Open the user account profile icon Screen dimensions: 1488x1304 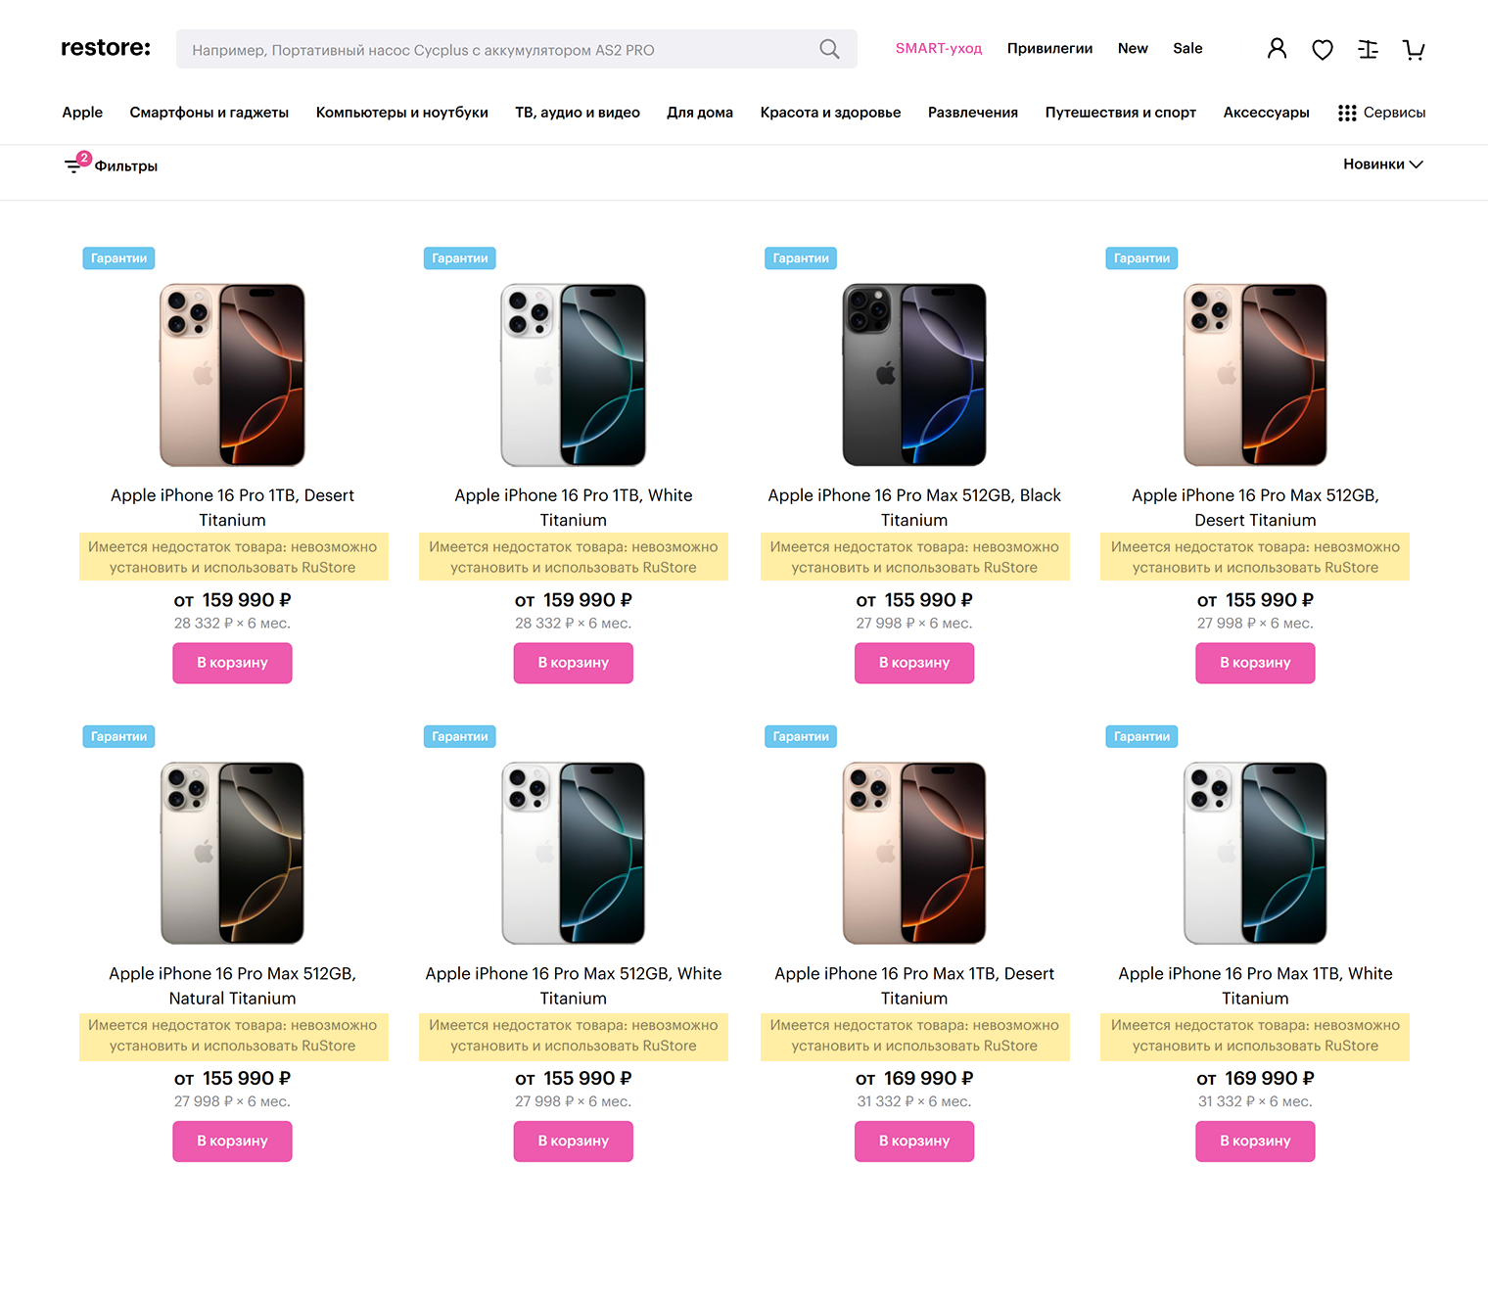[x=1277, y=49]
